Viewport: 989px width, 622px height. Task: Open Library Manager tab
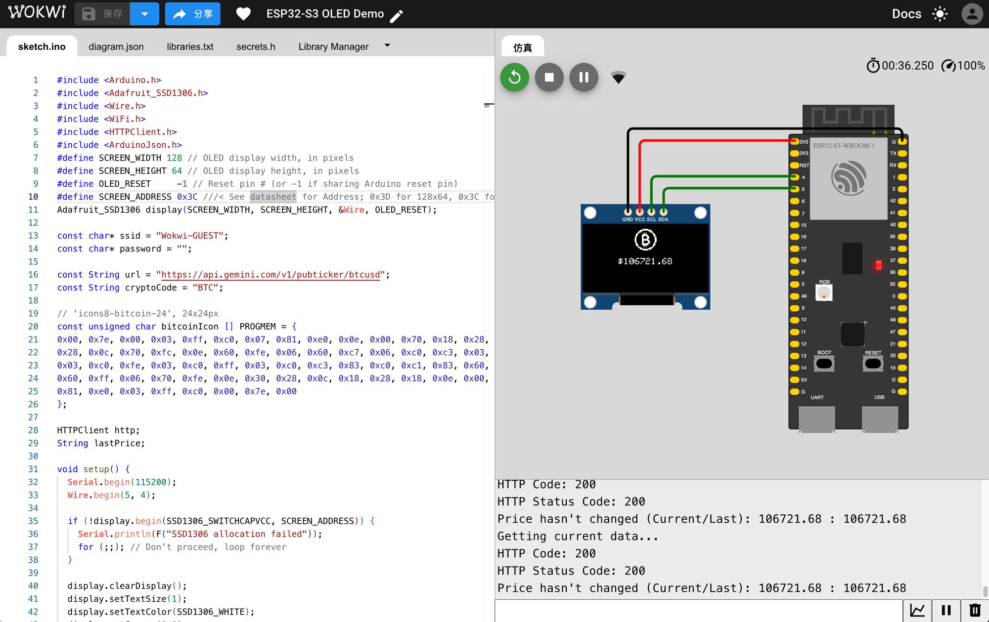333,46
